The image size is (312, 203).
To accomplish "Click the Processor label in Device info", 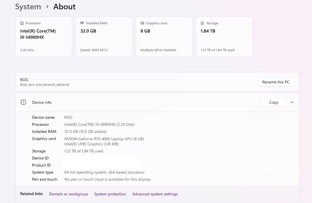I will click(x=40, y=124).
